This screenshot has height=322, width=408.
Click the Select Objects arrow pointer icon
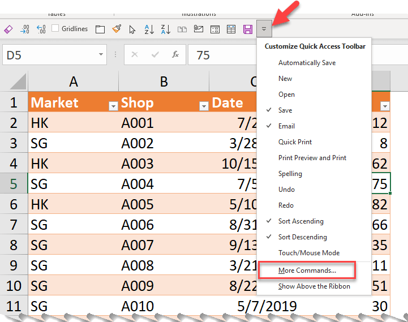(x=132, y=29)
